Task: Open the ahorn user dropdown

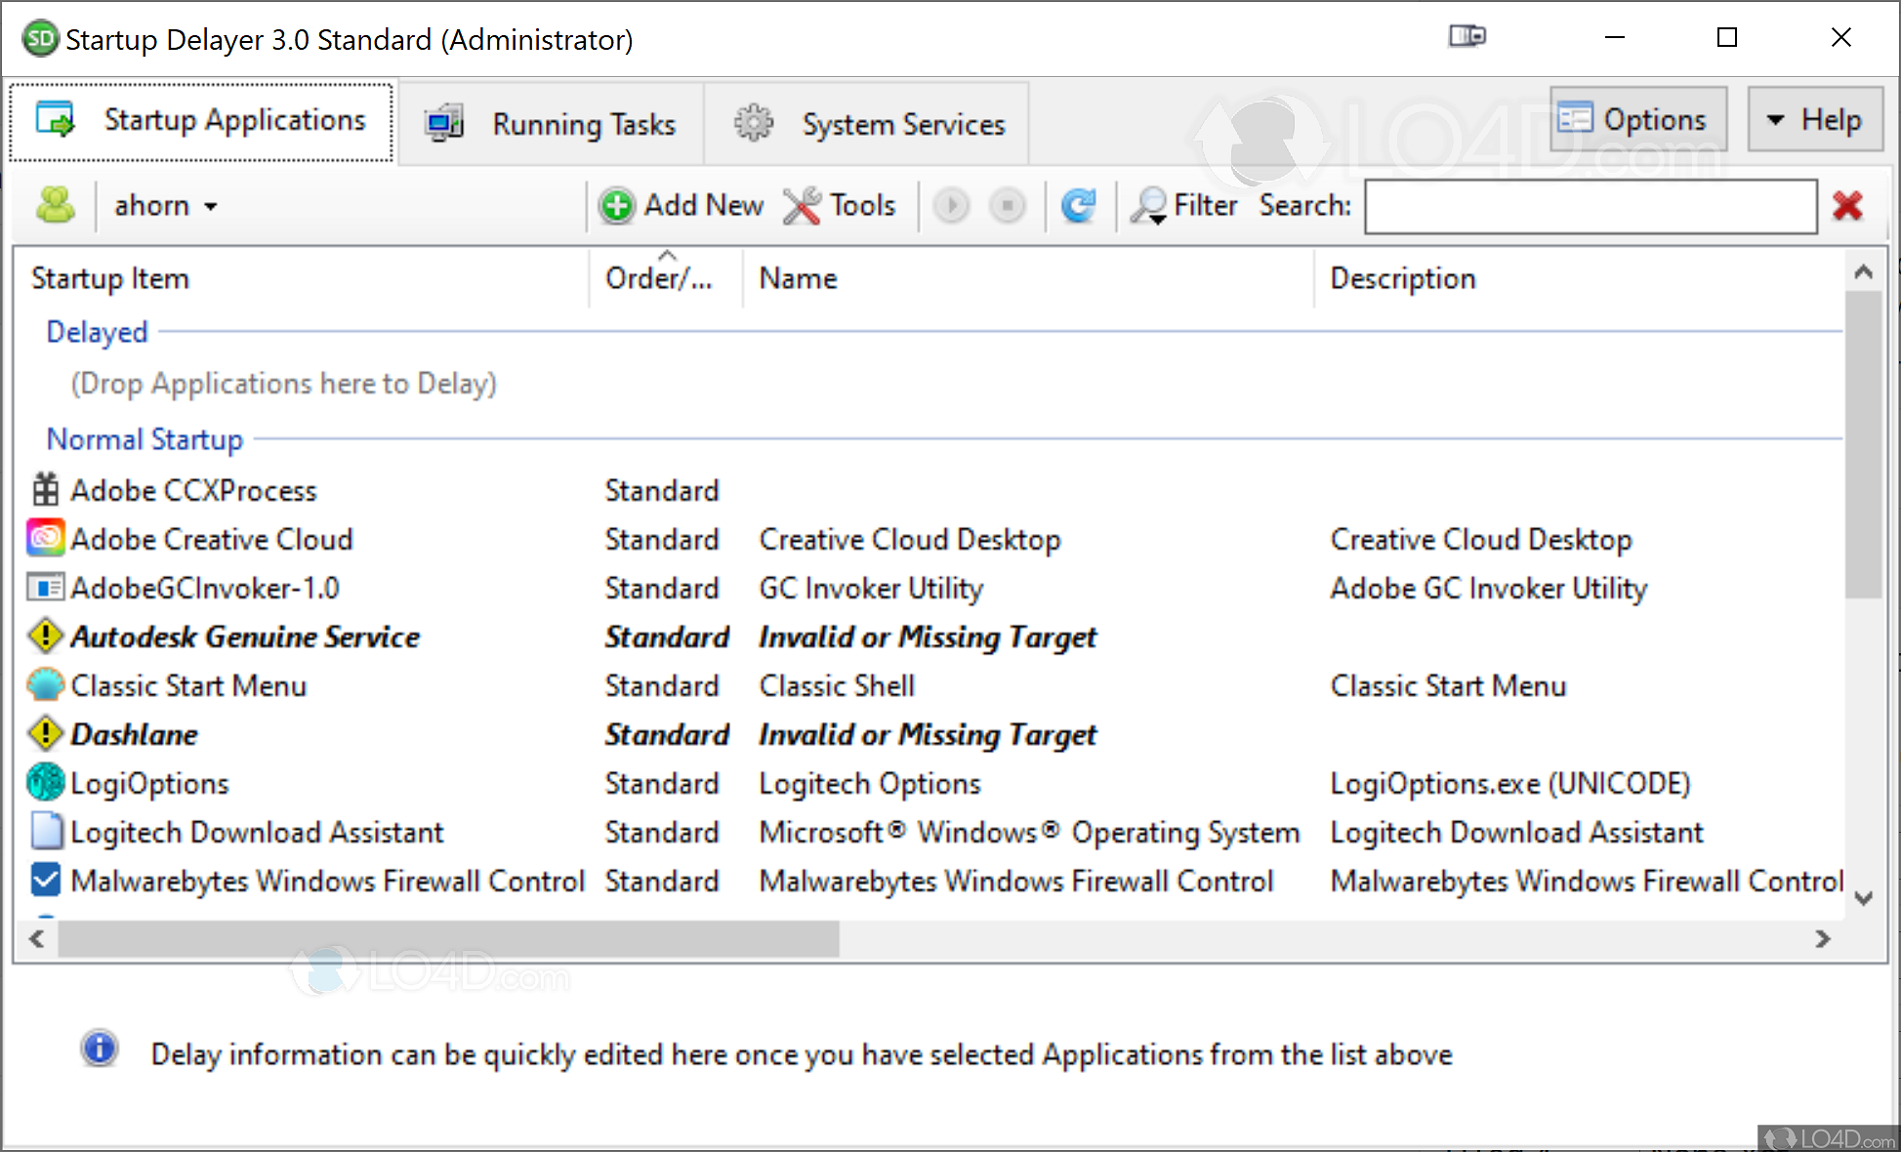Action: [x=211, y=206]
